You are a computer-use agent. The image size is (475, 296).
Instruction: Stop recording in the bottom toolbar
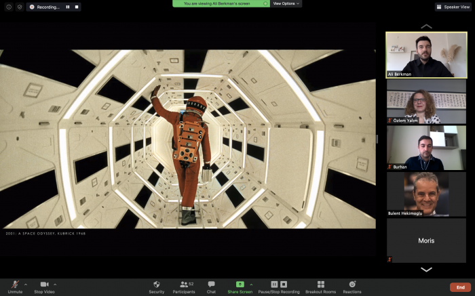coord(284,284)
